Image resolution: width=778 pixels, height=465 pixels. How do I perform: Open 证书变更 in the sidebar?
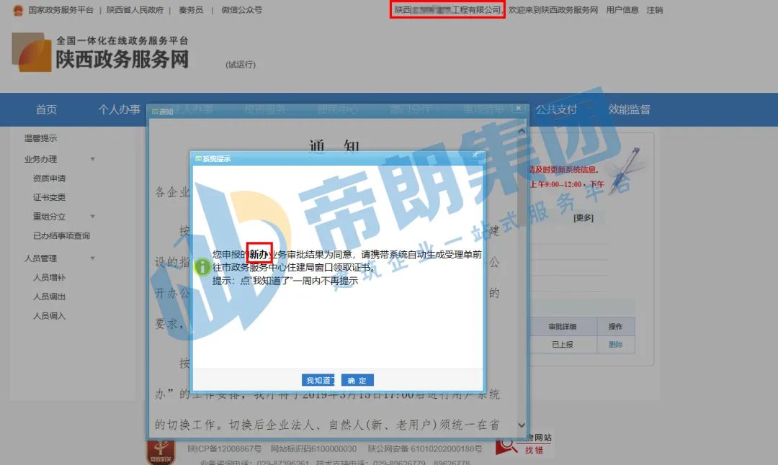[49, 197]
